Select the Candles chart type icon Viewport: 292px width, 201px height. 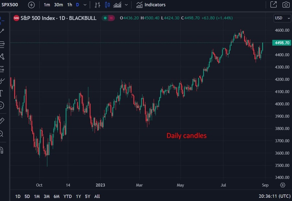click(107, 5)
